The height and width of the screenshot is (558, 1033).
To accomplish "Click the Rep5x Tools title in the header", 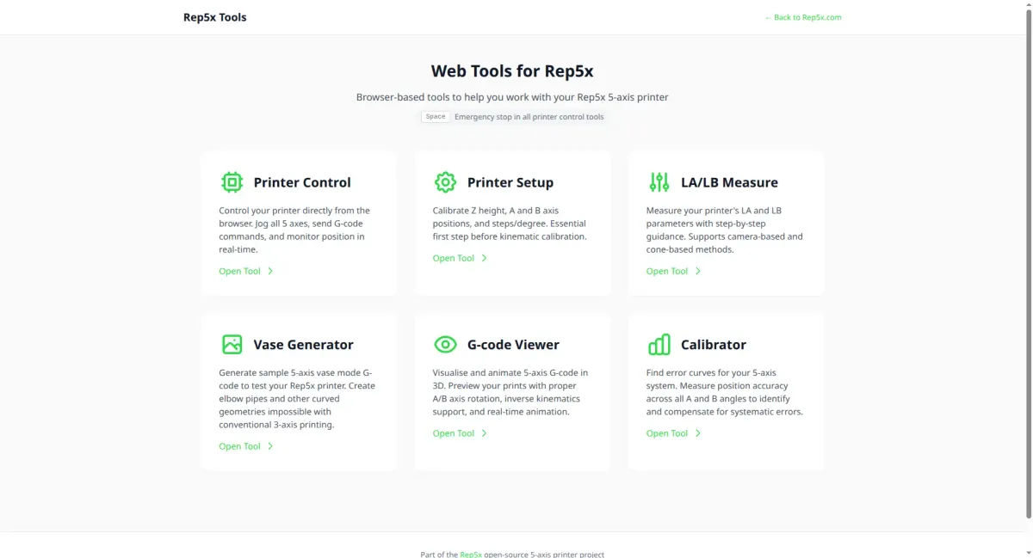I will [214, 16].
